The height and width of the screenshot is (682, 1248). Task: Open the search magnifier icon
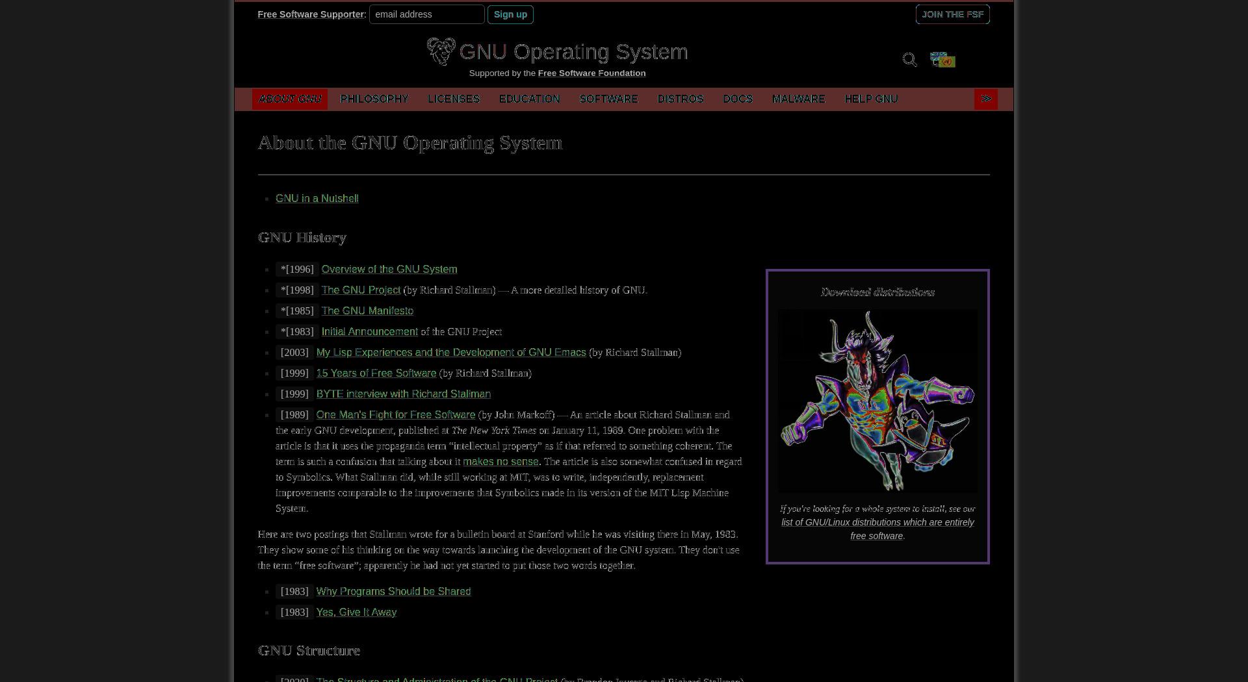909,60
